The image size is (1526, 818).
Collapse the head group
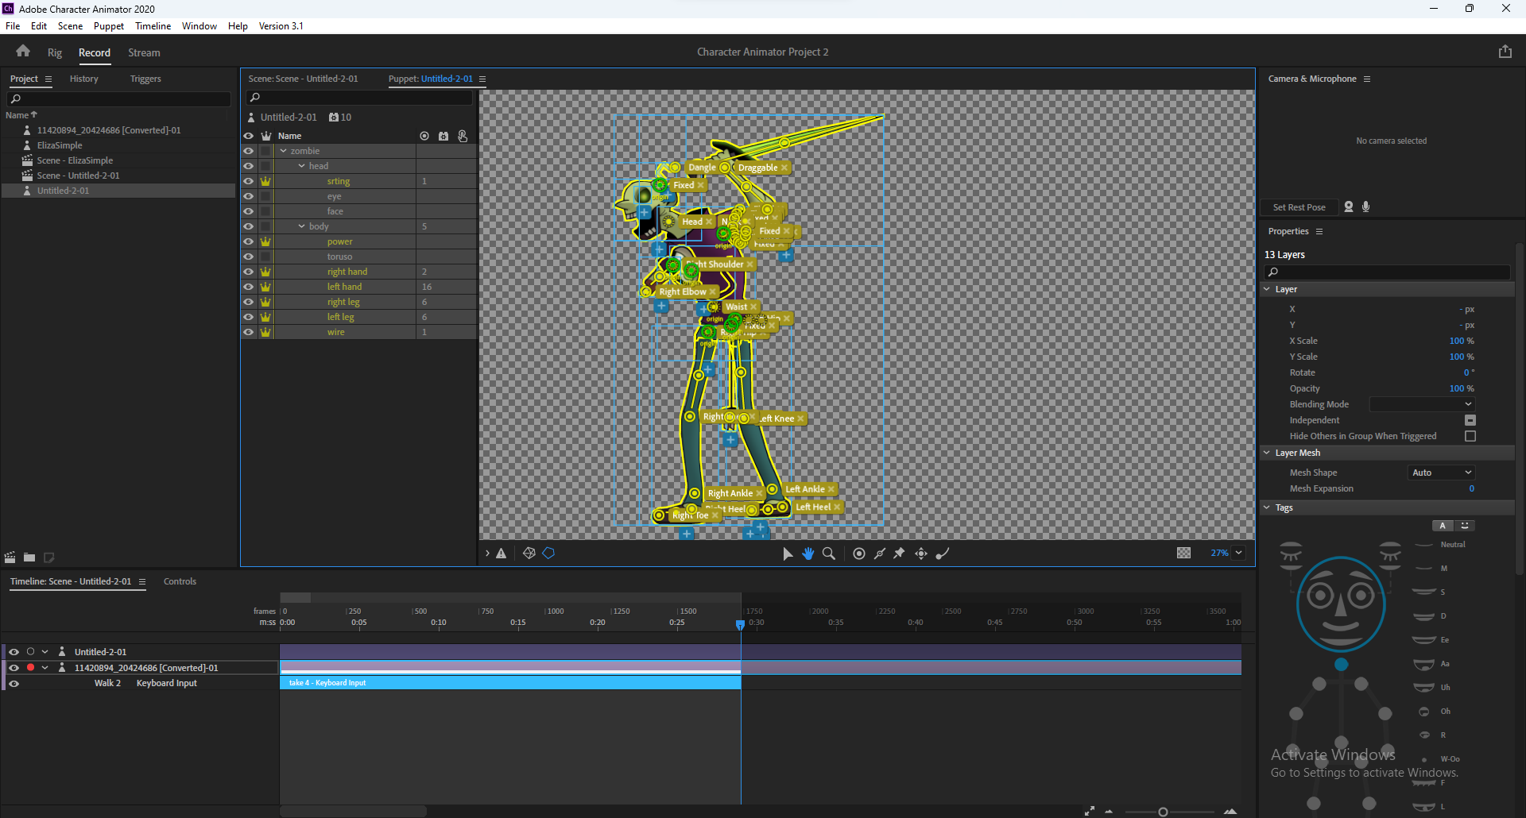point(302,166)
